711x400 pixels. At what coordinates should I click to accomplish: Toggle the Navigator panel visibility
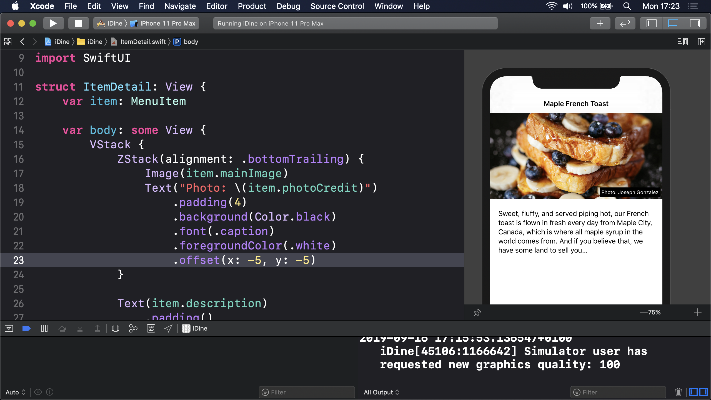651,23
